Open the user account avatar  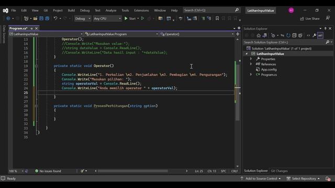[291, 10]
